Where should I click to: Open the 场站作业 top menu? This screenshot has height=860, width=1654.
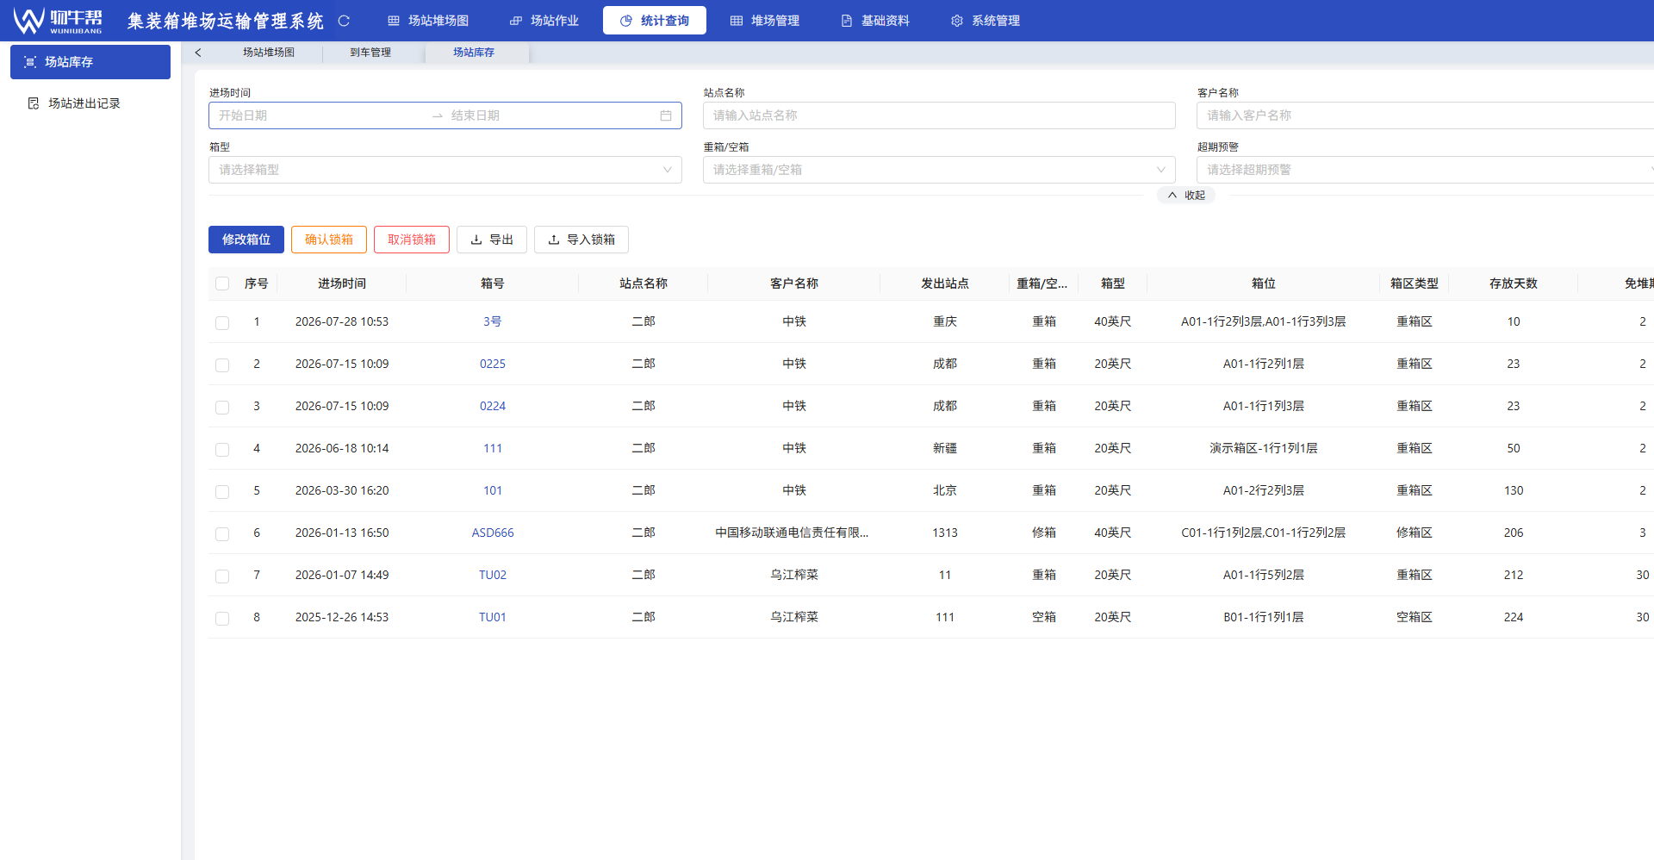(x=544, y=21)
